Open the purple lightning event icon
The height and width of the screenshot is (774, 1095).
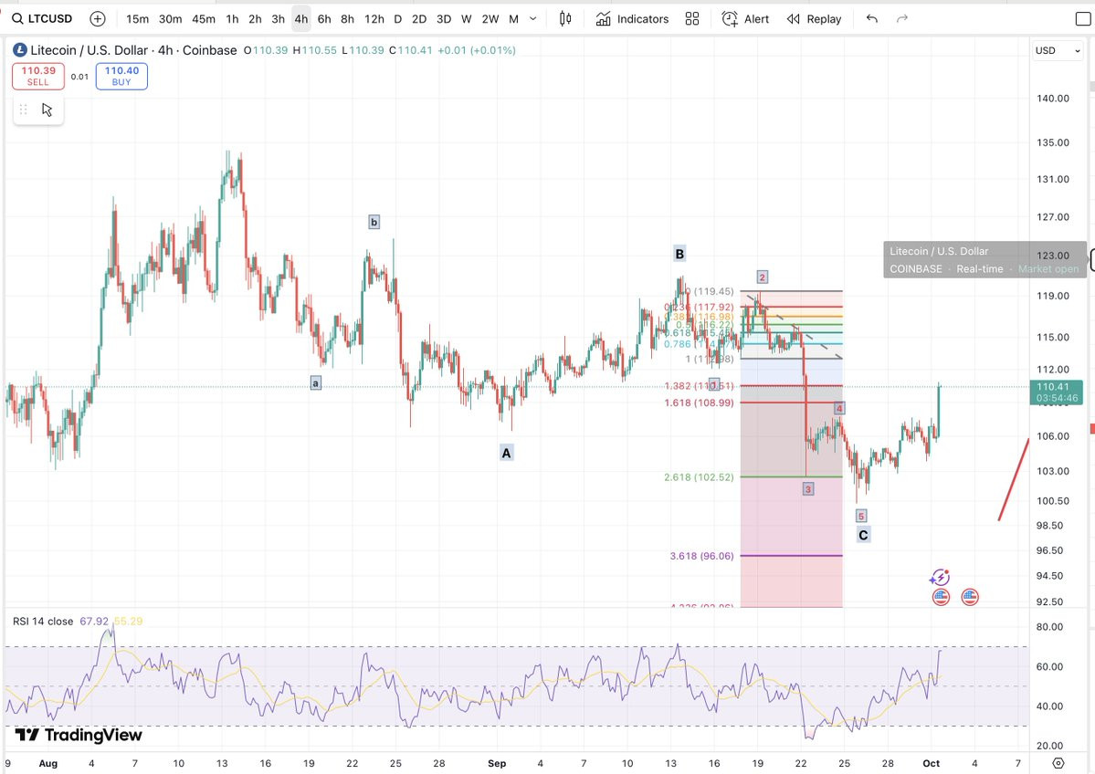pos(940,577)
